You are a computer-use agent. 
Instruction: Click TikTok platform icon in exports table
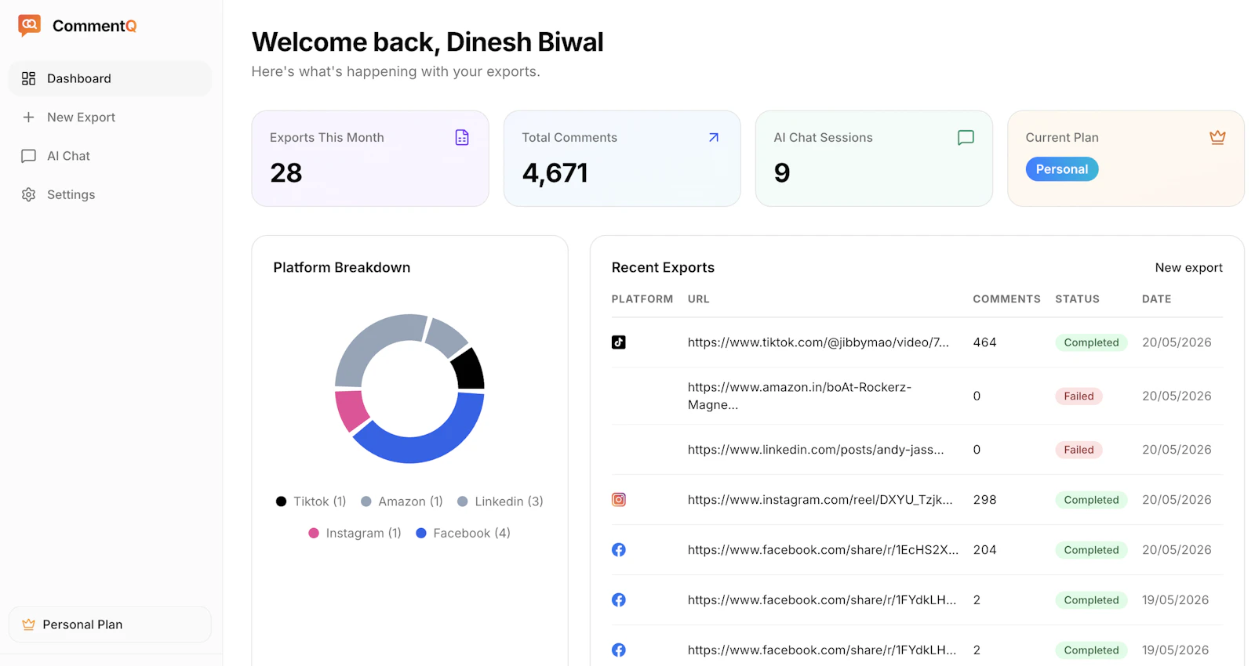(619, 342)
